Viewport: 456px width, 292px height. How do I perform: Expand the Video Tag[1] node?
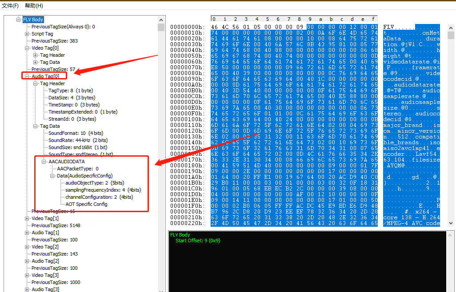pos(27,219)
